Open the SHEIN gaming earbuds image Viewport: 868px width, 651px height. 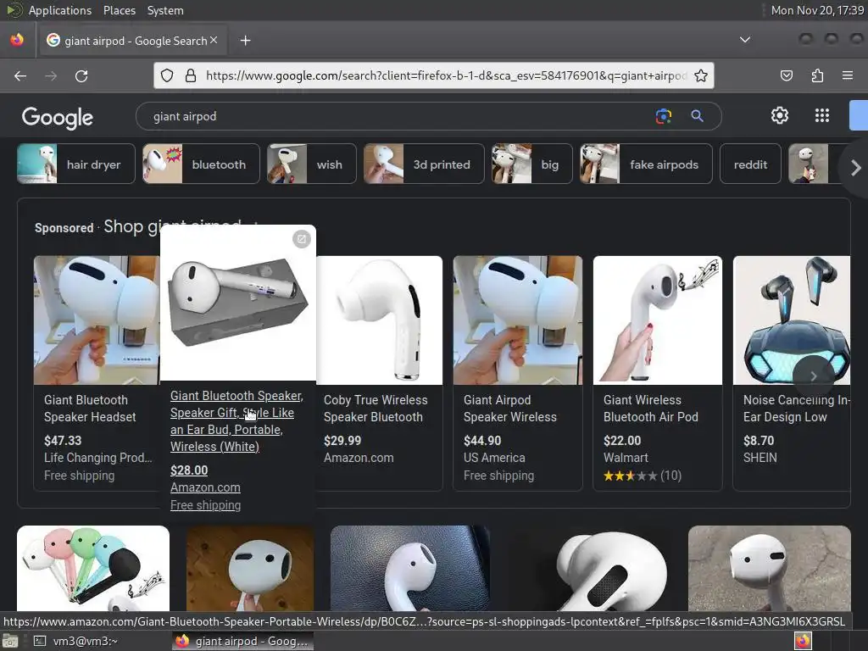(x=792, y=320)
